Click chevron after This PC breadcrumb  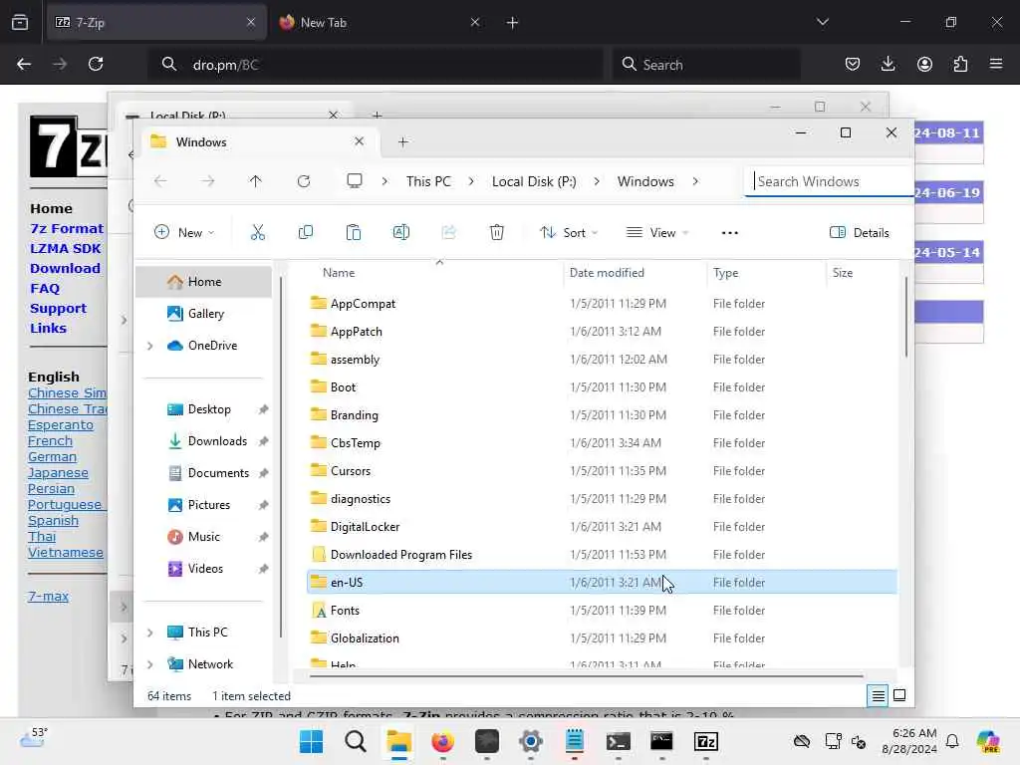click(471, 181)
